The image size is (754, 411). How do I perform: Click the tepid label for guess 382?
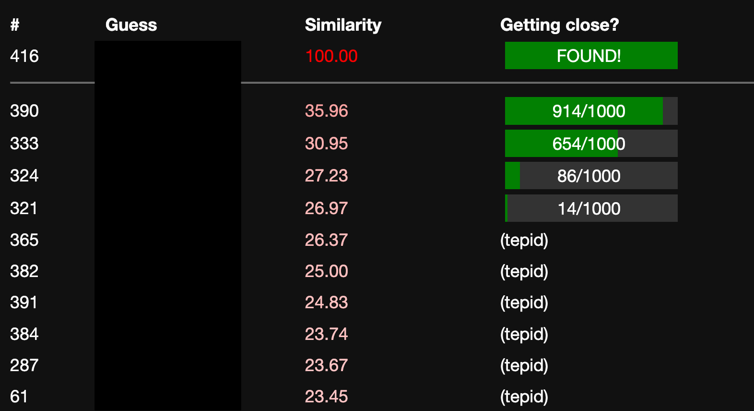(524, 271)
